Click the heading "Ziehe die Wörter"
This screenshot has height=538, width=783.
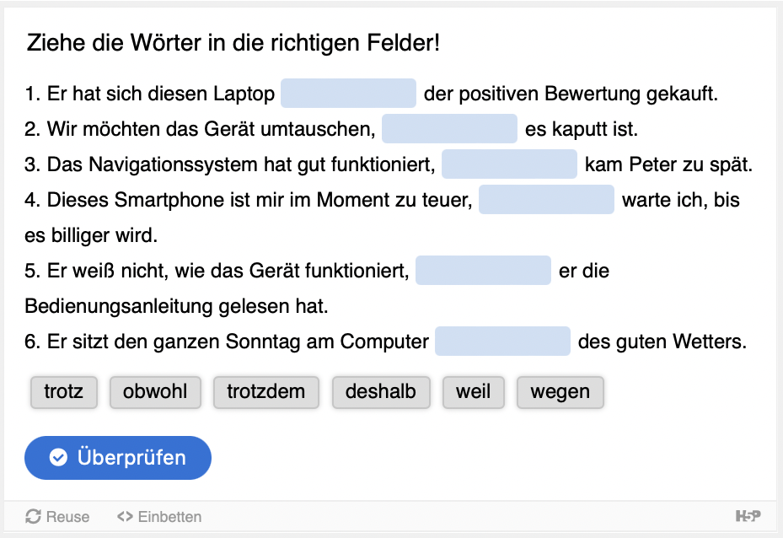[x=233, y=42]
